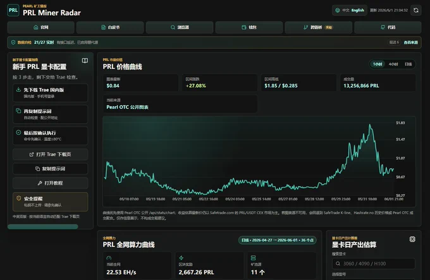Open the 代码 code nav button
This screenshot has height=280, width=430.
pos(388,27)
